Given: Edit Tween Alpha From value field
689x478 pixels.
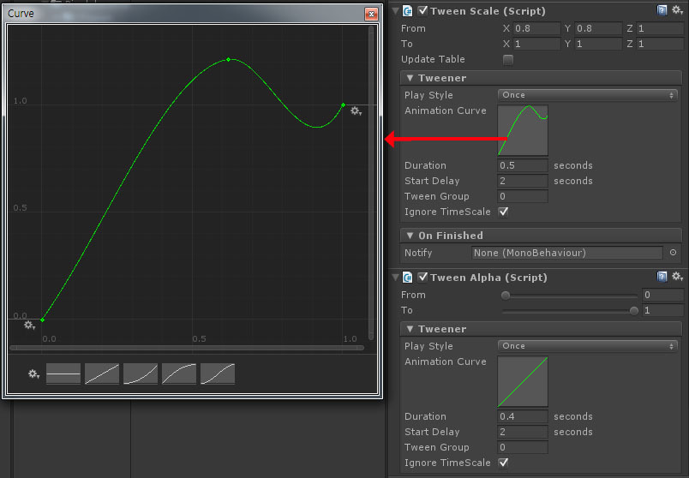Looking at the screenshot, I should tap(662, 295).
